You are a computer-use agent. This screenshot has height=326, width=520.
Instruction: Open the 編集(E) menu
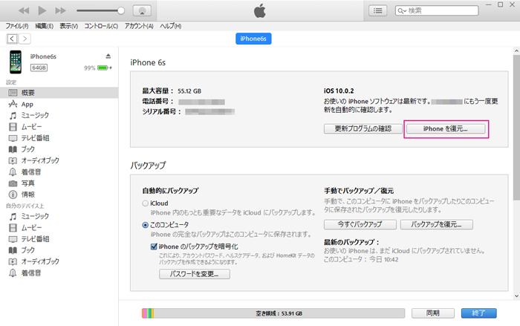point(44,26)
